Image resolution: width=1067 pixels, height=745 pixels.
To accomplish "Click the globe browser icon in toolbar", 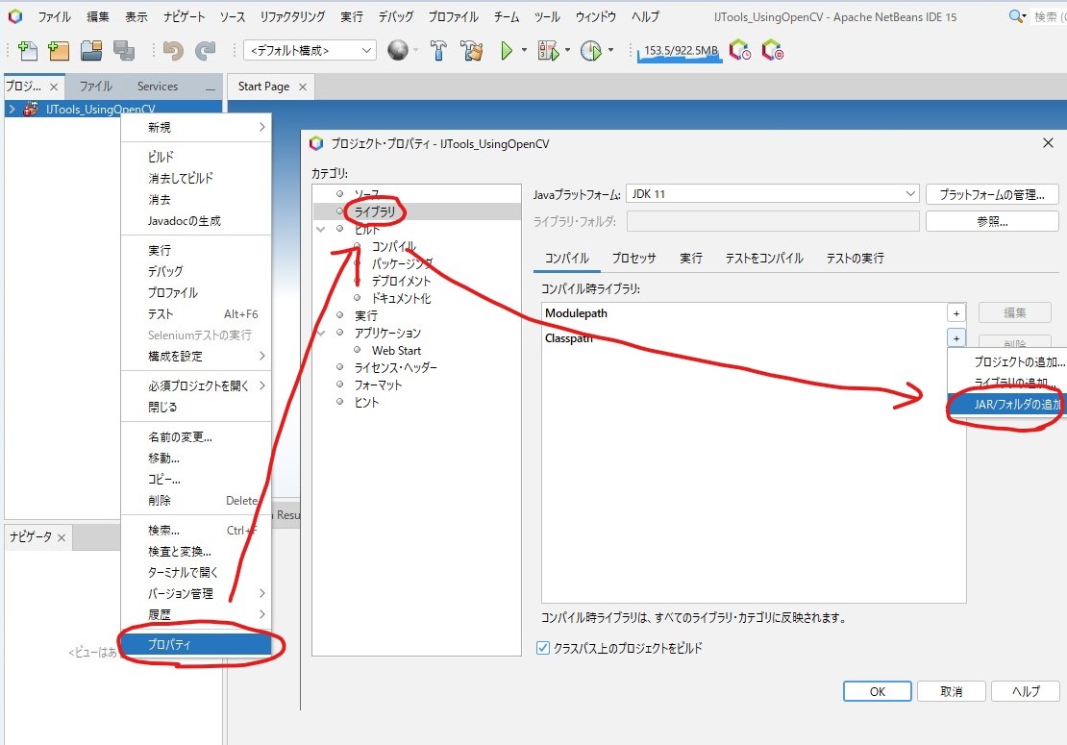I will click(398, 50).
